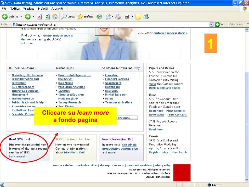Open the Investor Relations footer link
The width and height of the screenshot is (249, 187).
(63, 165)
